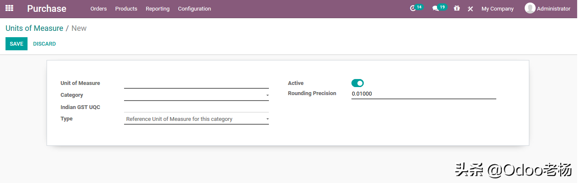Screen dimensions: 578x183
Task: Expand the Category dropdown arrow
Action: pyautogui.click(x=267, y=96)
